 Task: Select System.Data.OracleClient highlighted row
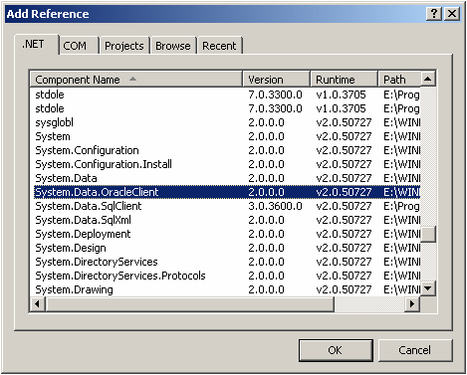click(x=227, y=192)
